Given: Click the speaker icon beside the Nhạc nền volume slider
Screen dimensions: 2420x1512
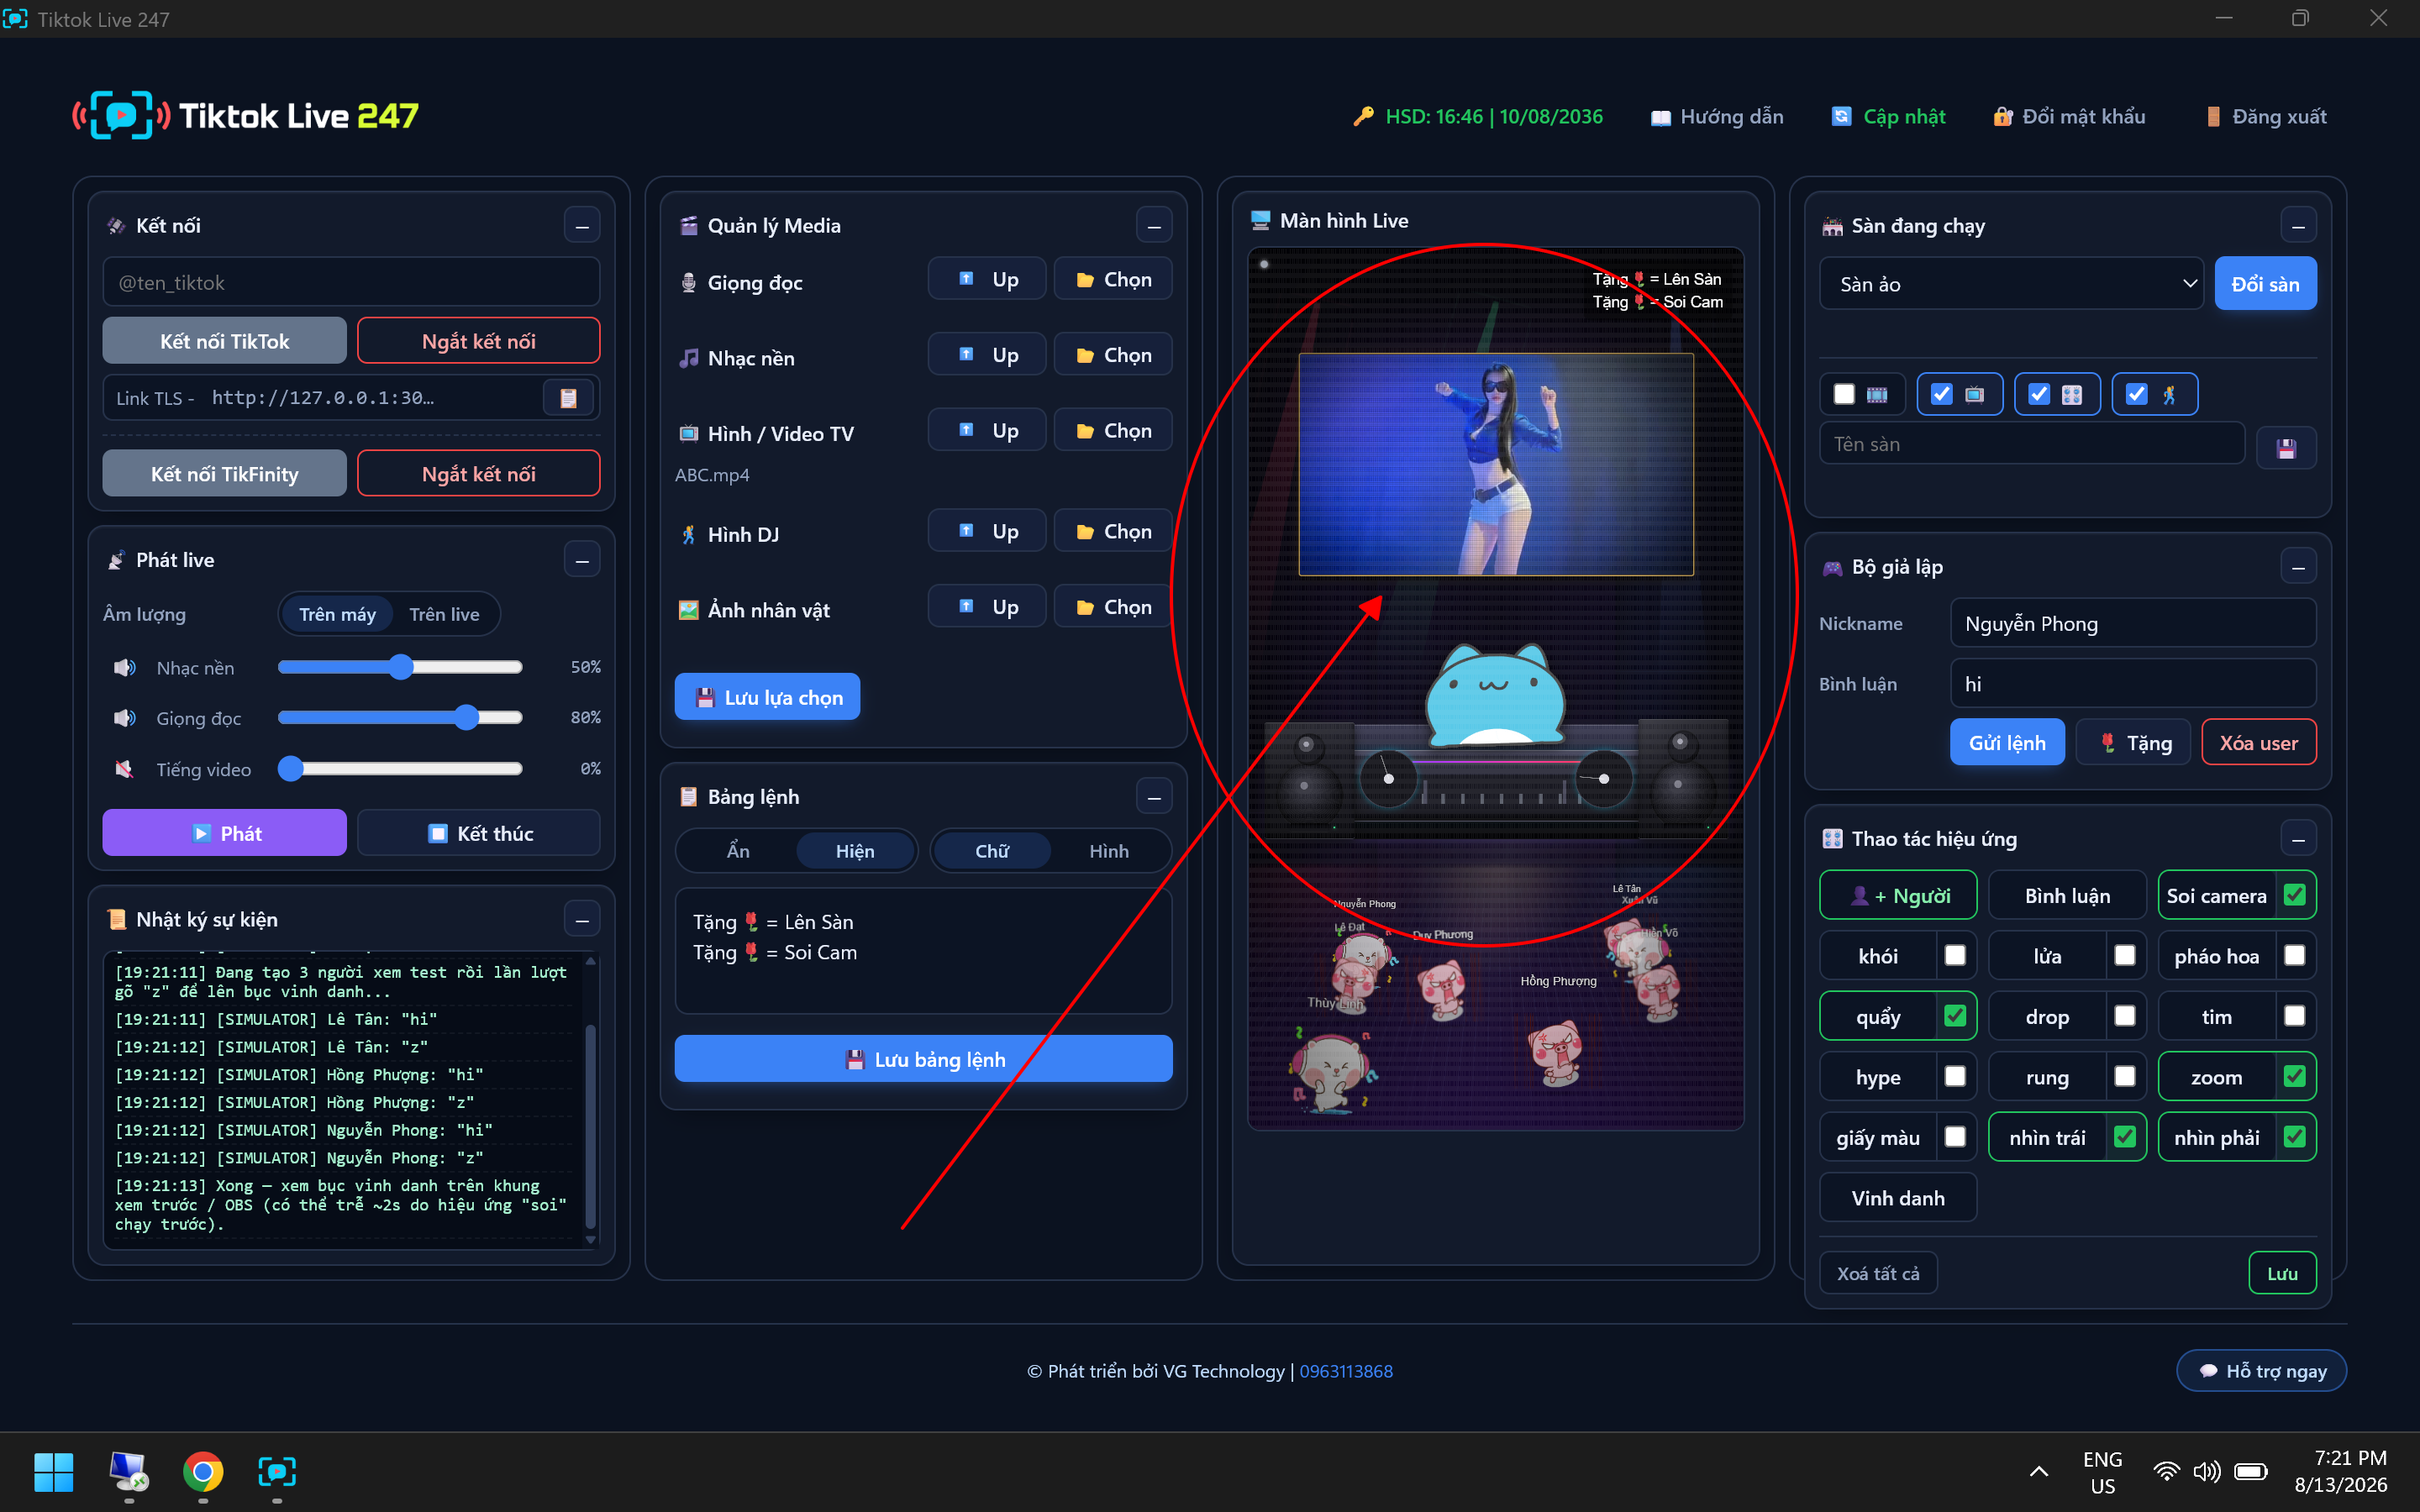Looking at the screenshot, I should tap(124, 667).
